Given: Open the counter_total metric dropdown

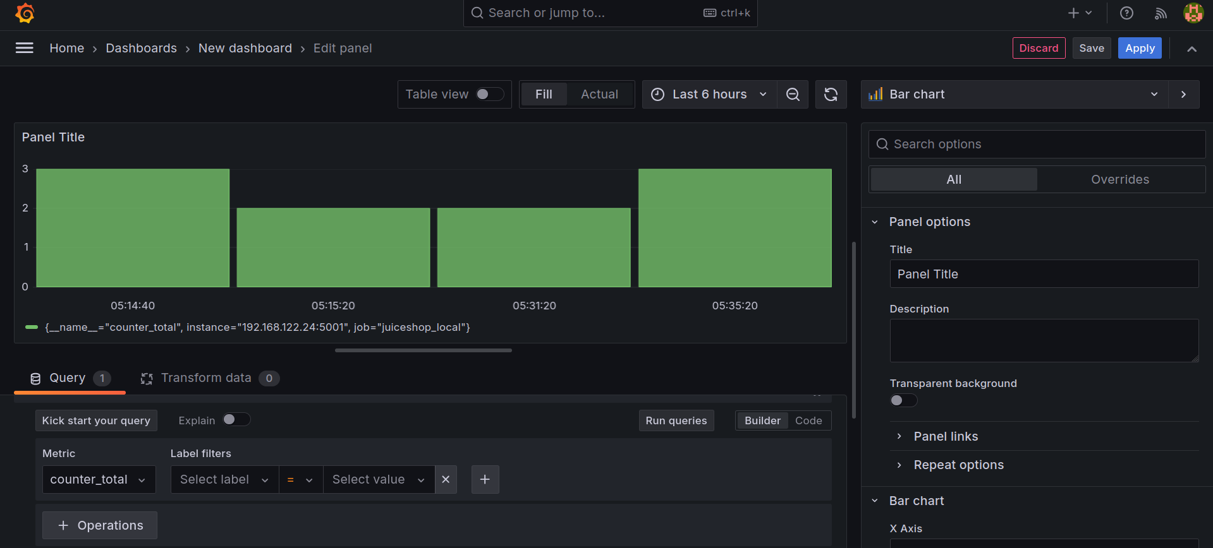Looking at the screenshot, I should click(x=99, y=479).
